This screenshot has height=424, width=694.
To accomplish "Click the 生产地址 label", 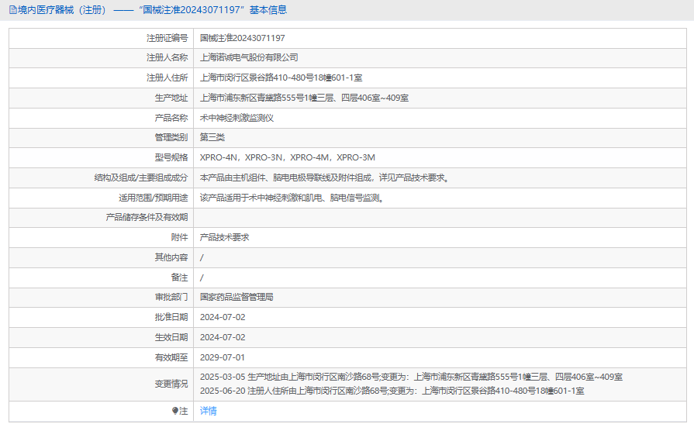I will point(171,98).
